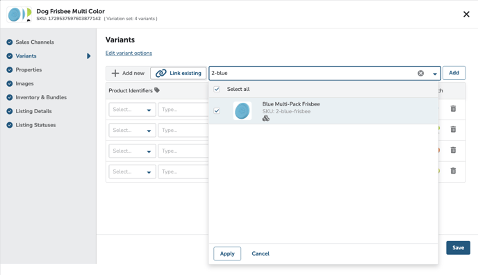Open the Sales Channels section
This screenshot has height=275, width=478.
pos(35,42)
